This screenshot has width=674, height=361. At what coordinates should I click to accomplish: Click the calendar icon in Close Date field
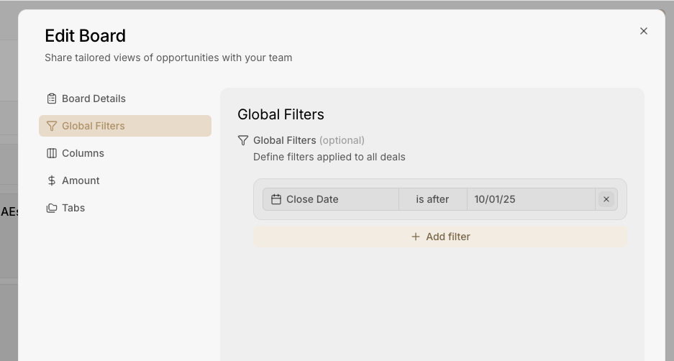point(276,199)
